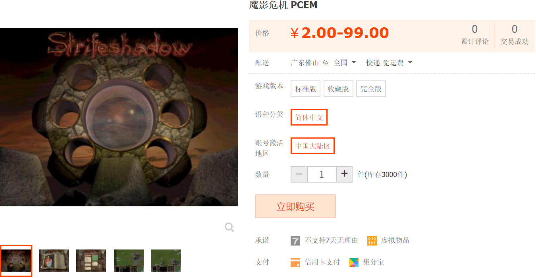Screen dimensions: 536x278
Task: Decrease quantity with the minus button
Action: coord(299,174)
